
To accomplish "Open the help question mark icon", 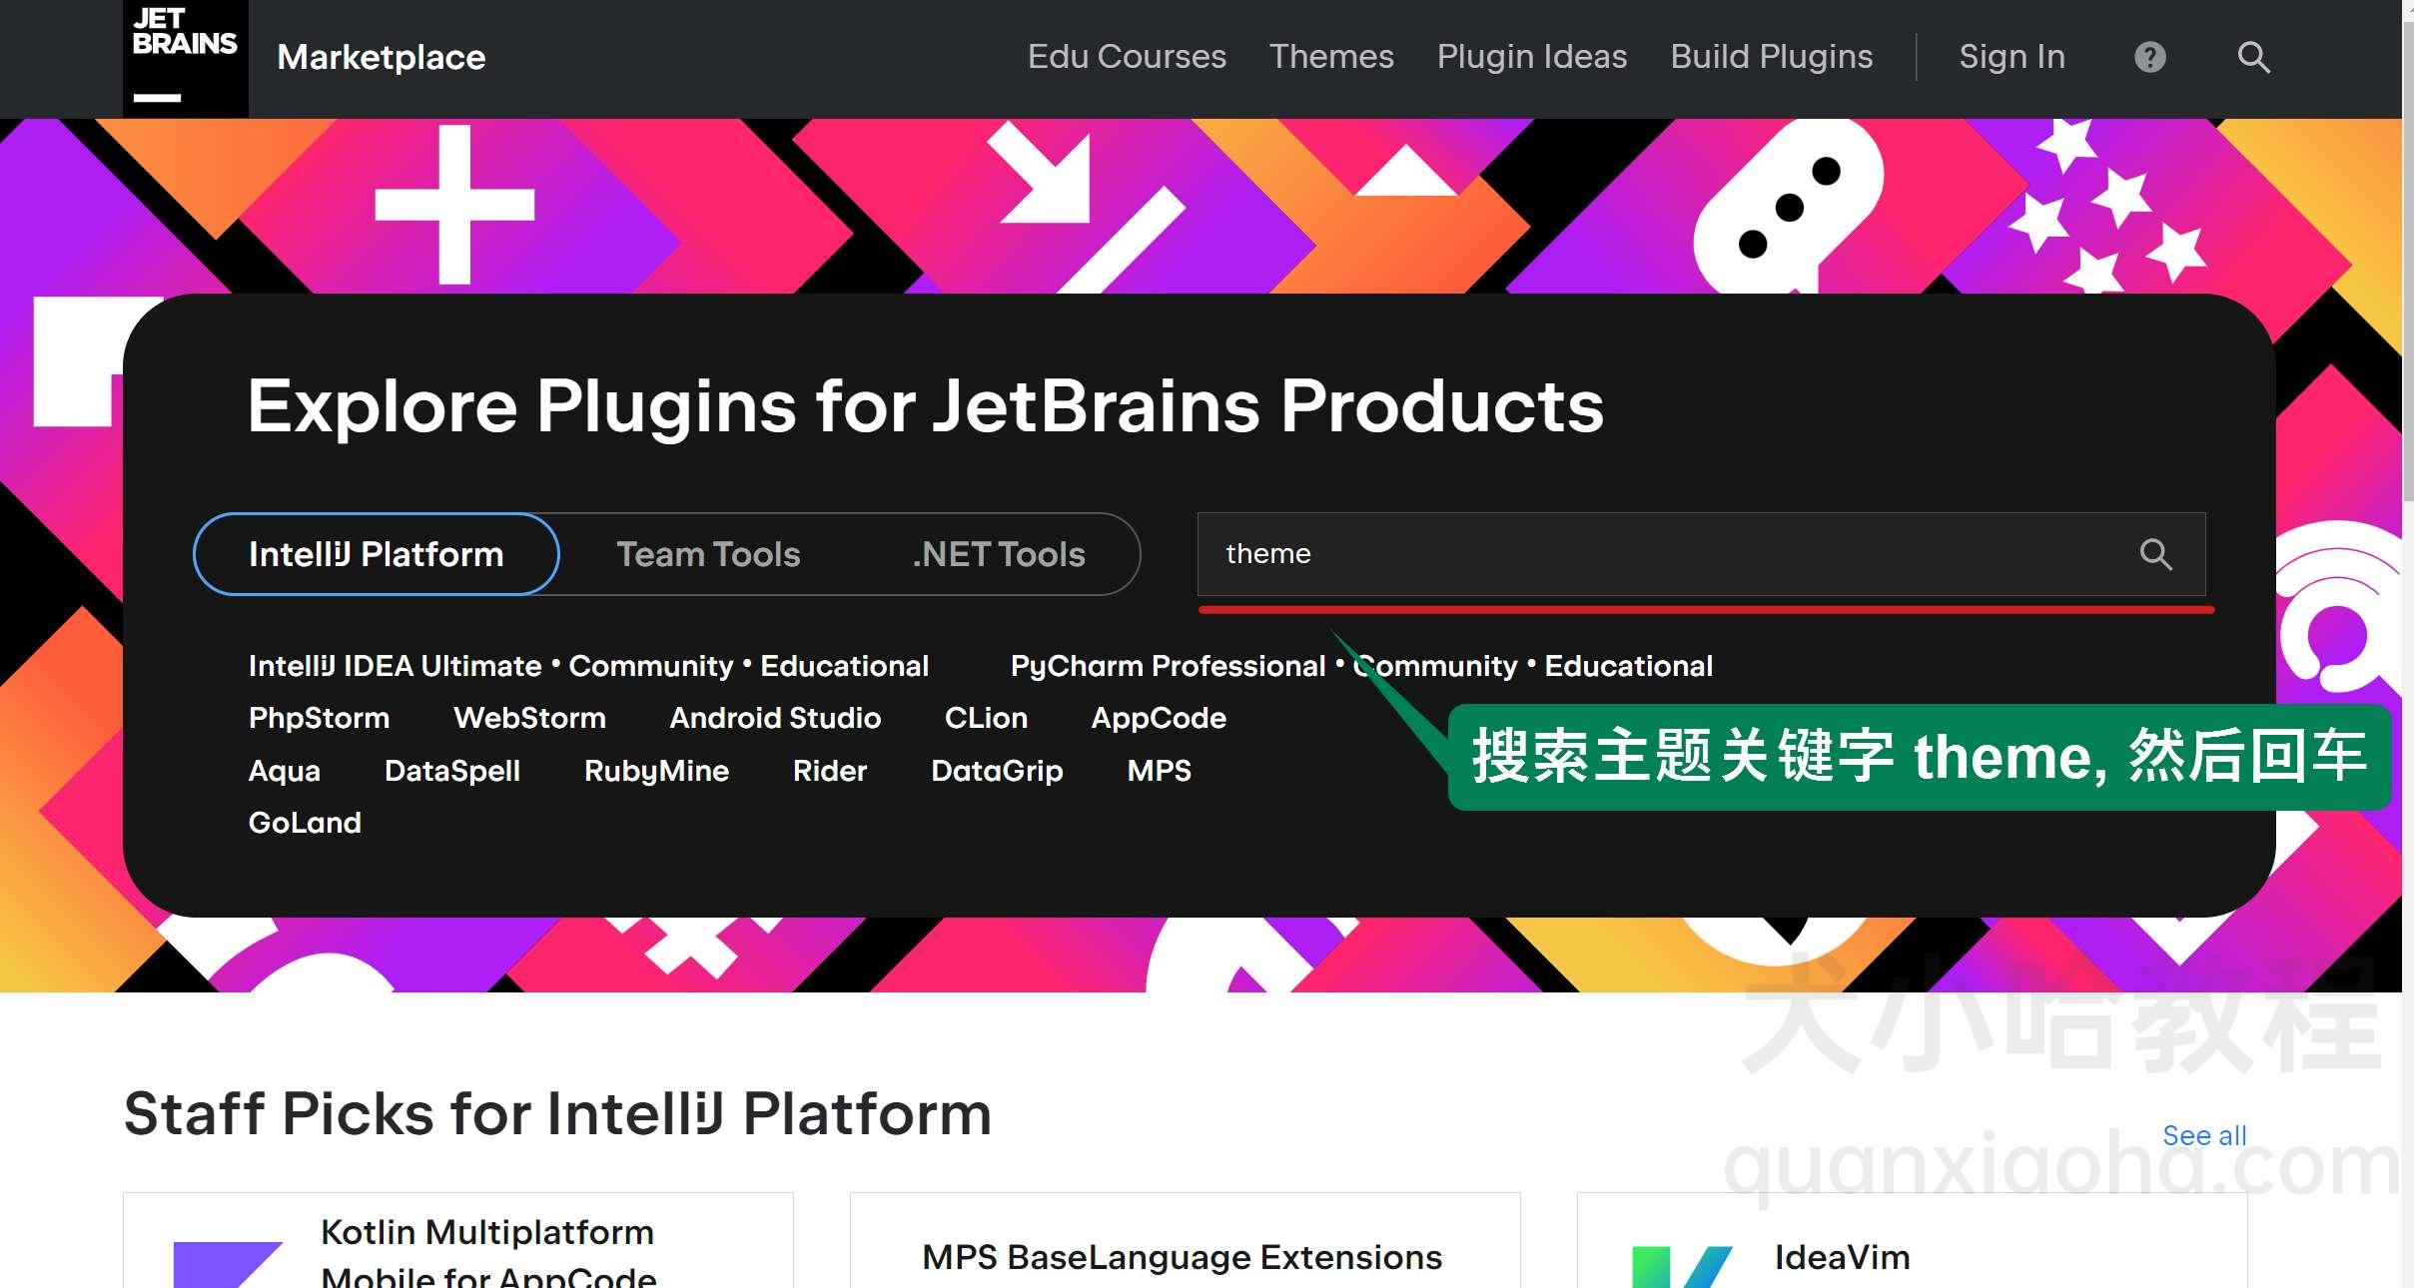I will pyautogui.click(x=2149, y=57).
